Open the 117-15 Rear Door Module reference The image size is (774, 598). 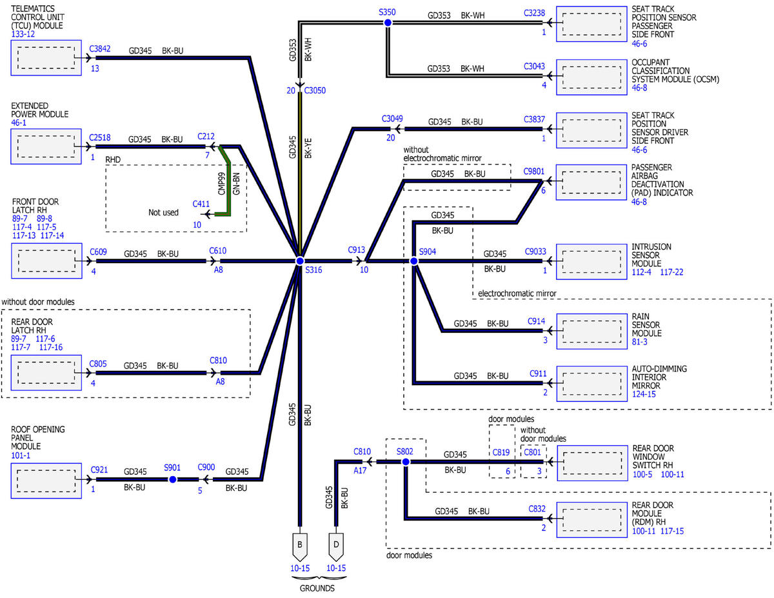(x=671, y=530)
